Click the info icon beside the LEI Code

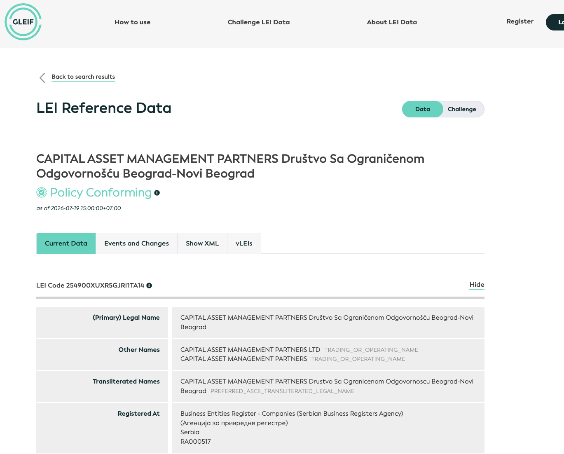[x=149, y=286]
